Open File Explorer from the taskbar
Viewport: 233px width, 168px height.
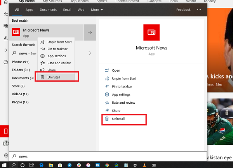(50, 165)
